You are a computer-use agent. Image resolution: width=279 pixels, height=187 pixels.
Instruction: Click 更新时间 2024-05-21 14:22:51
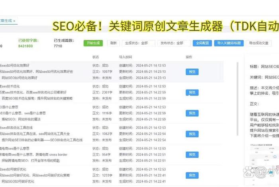click(142, 155)
